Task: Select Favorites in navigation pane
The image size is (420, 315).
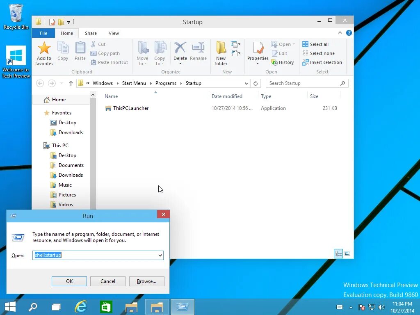Action: click(x=58, y=113)
